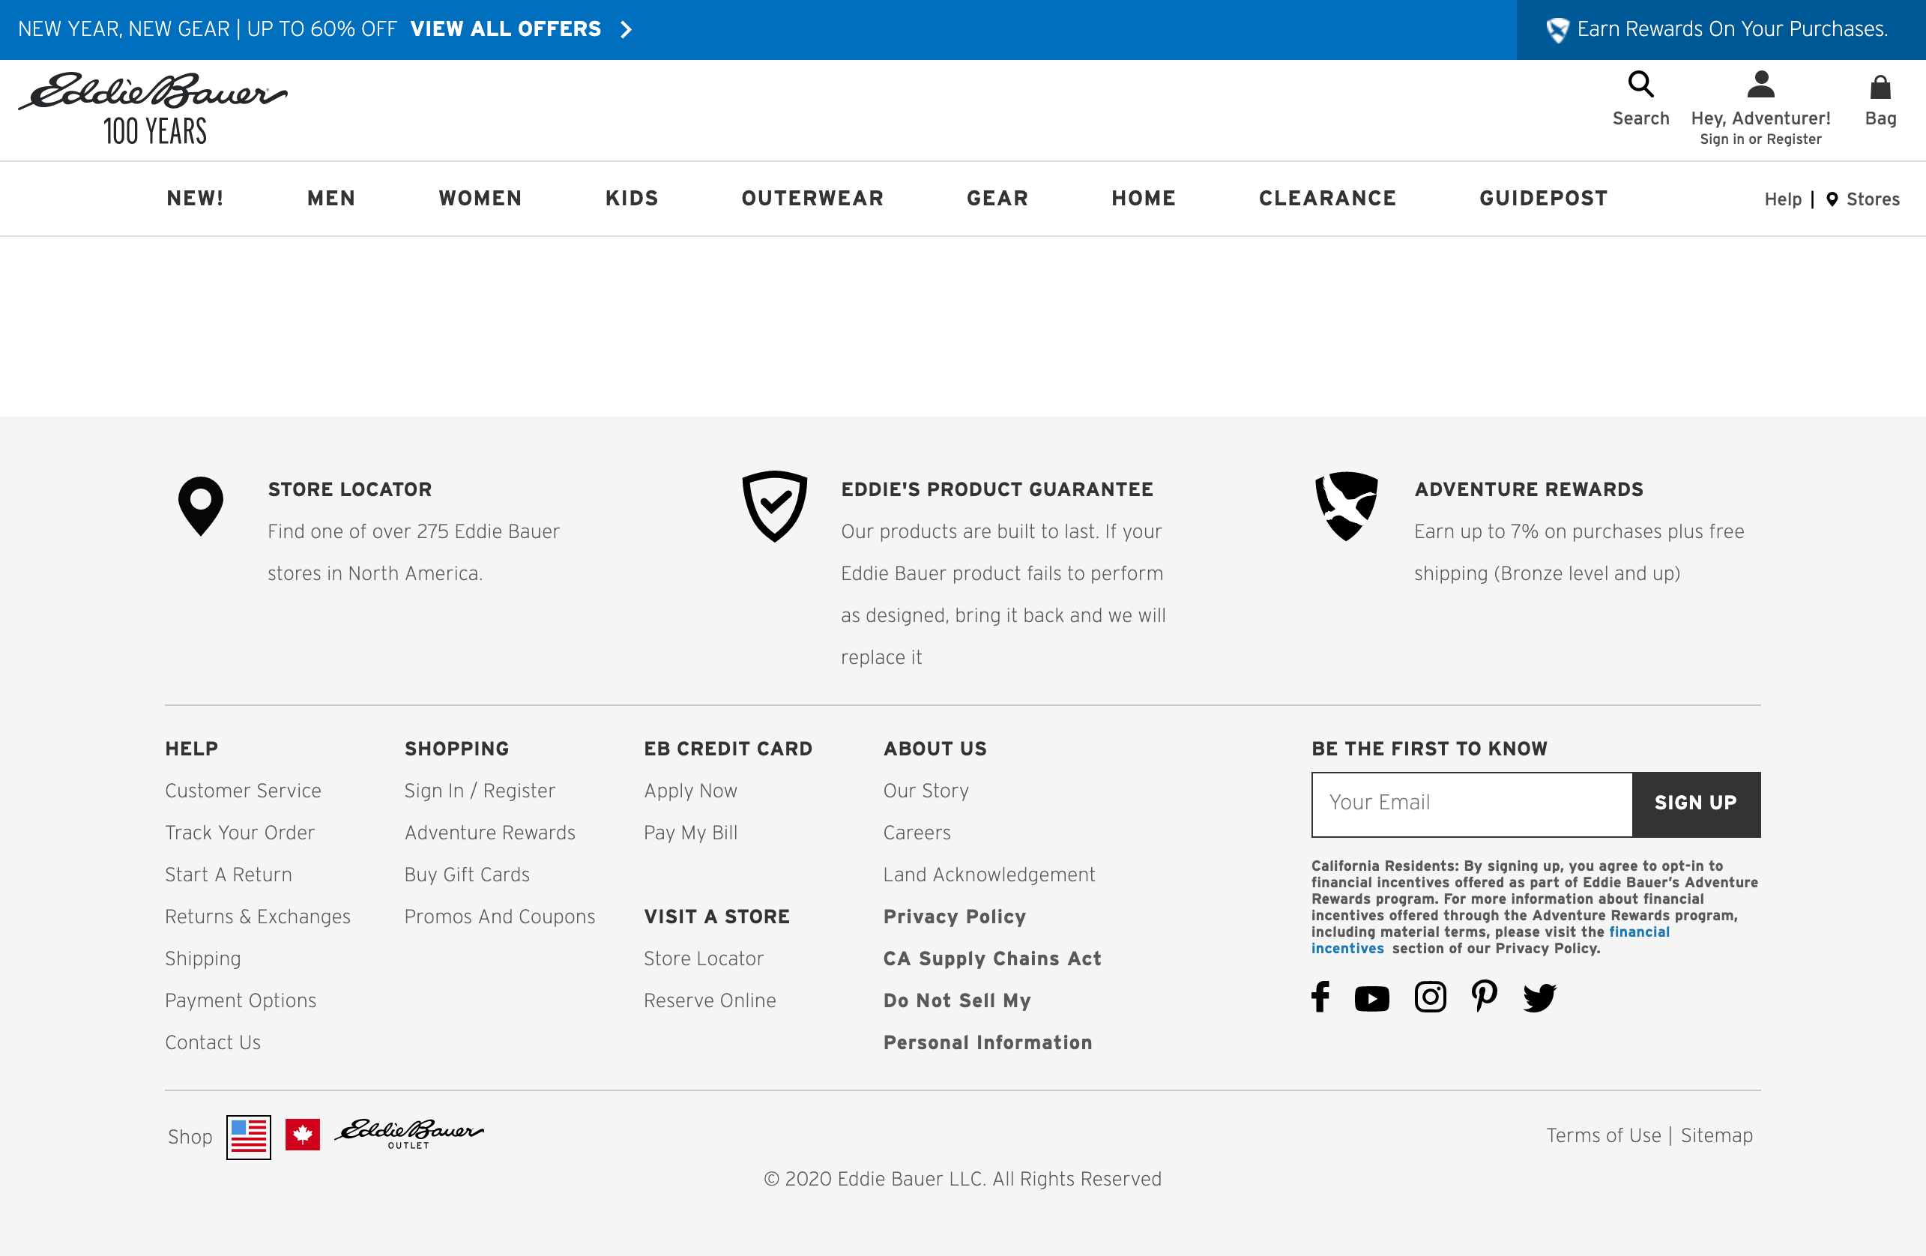Click Apply Now credit card link
Viewport: 1926px width, 1256px height.
[690, 791]
